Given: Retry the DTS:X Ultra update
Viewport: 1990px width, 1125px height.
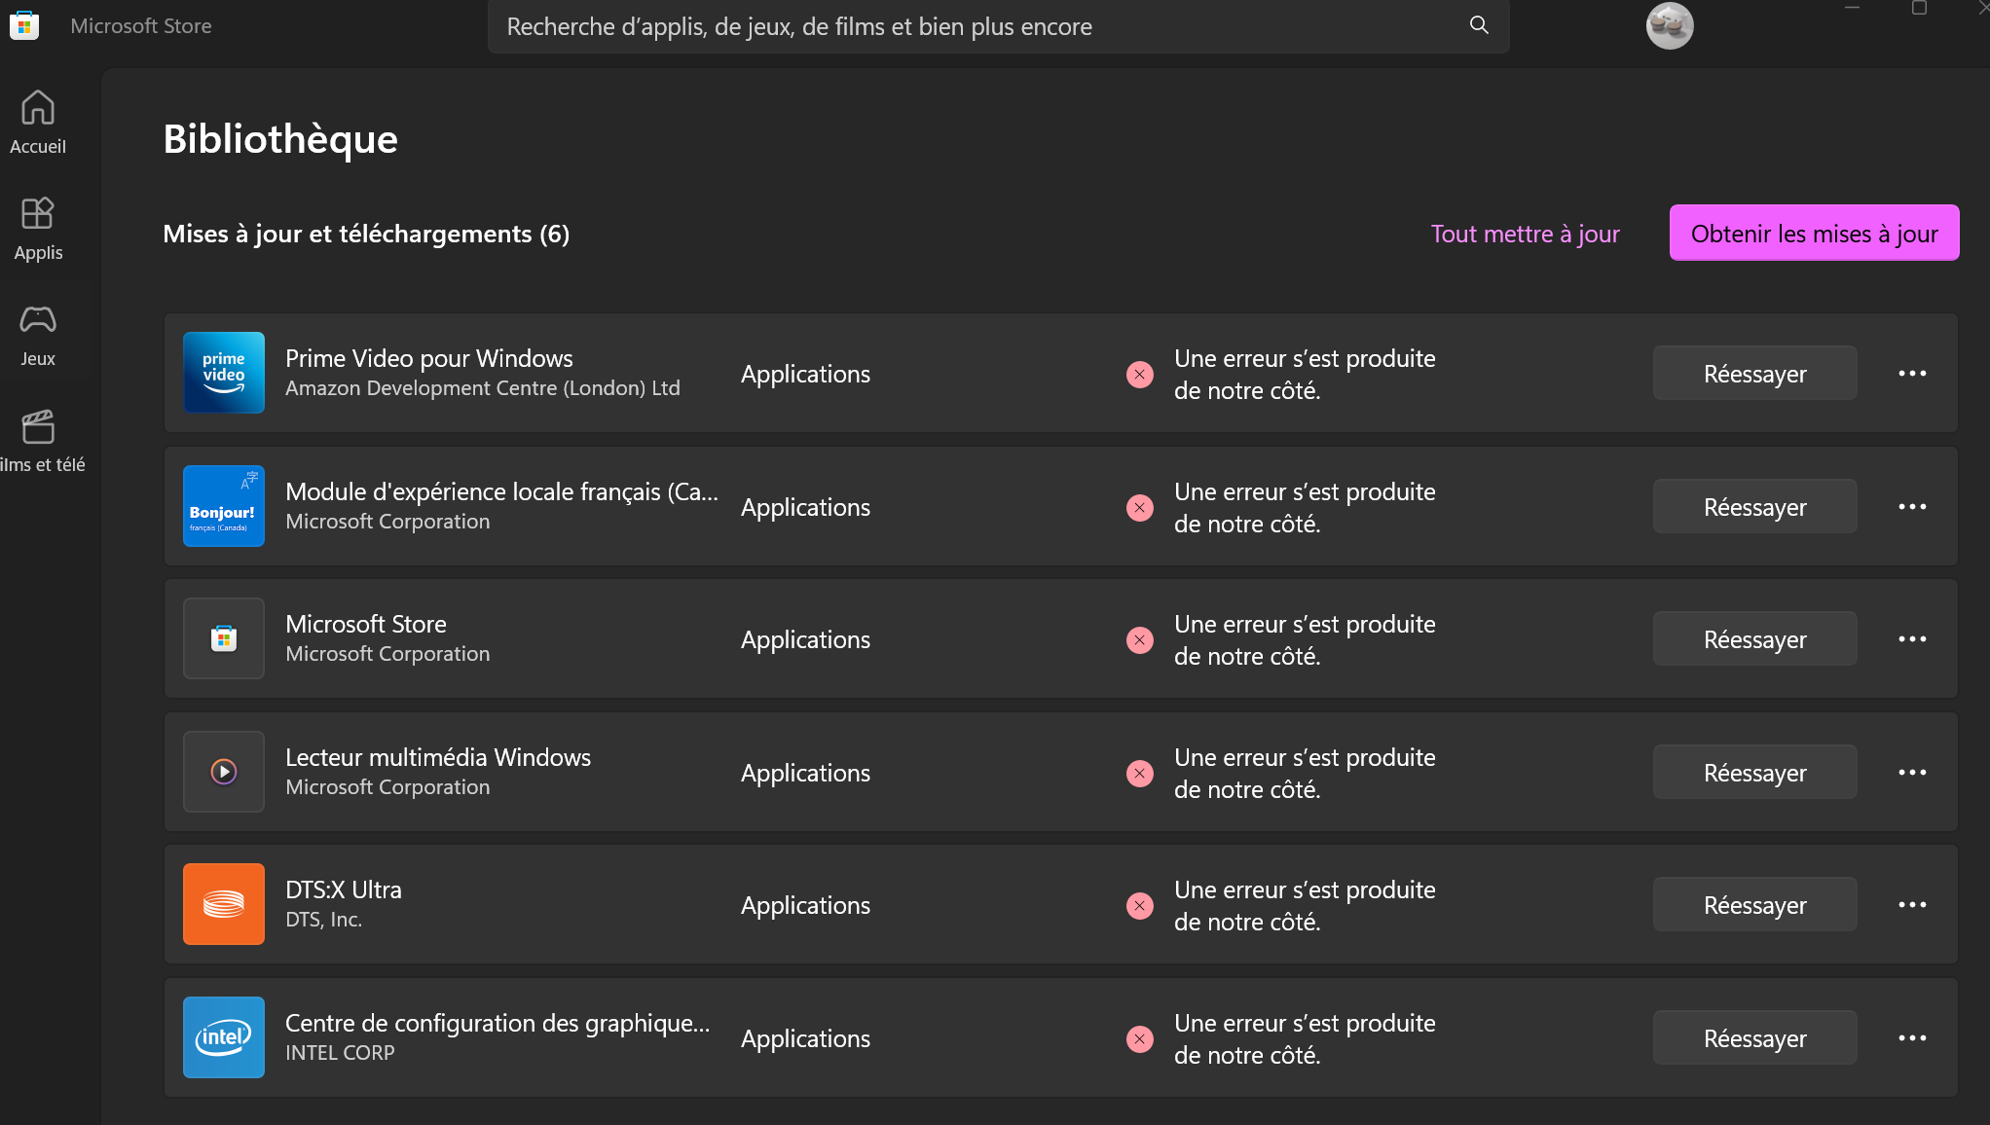Looking at the screenshot, I should (1754, 905).
